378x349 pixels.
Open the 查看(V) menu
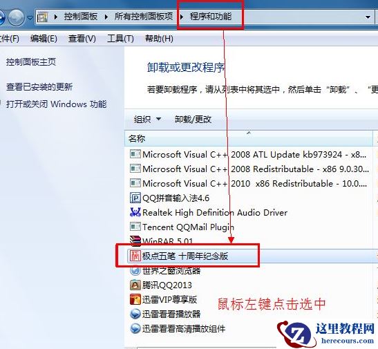coord(82,39)
